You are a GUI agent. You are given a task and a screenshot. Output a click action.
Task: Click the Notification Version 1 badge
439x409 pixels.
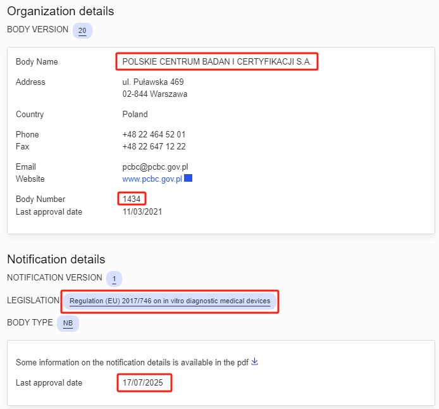coord(114,279)
